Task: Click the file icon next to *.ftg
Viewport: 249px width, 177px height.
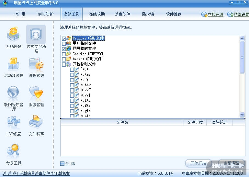Action: [77, 100]
